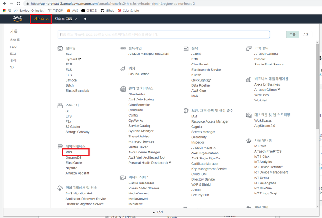Open IoT Core service
The height and width of the screenshot is (218, 322).
point(260,146)
